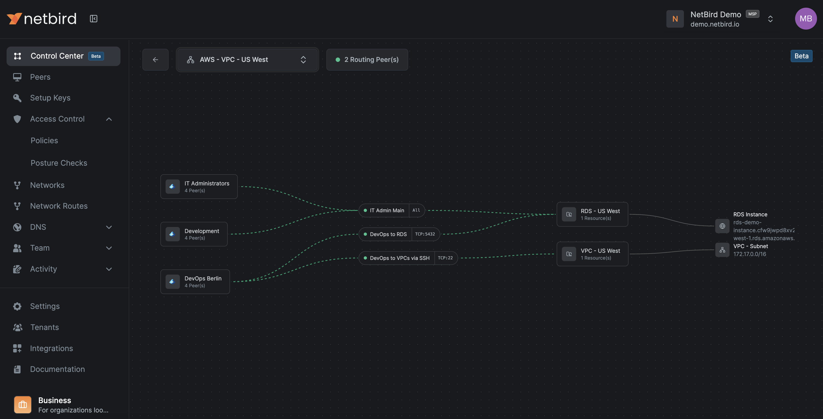Open Integrations using its puzzle icon

(x=17, y=348)
